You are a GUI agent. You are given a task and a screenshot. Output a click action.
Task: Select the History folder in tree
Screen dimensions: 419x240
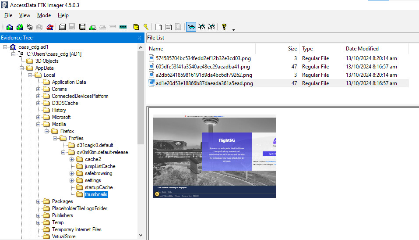pyautogui.click(x=59, y=110)
